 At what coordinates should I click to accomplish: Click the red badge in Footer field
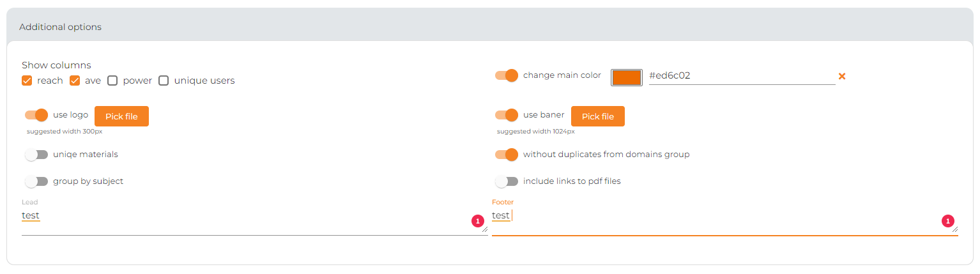[x=948, y=222]
